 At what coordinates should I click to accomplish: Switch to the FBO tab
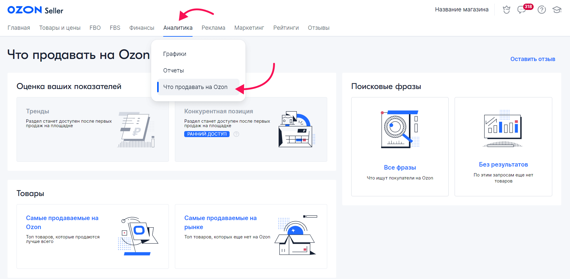click(x=95, y=28)
